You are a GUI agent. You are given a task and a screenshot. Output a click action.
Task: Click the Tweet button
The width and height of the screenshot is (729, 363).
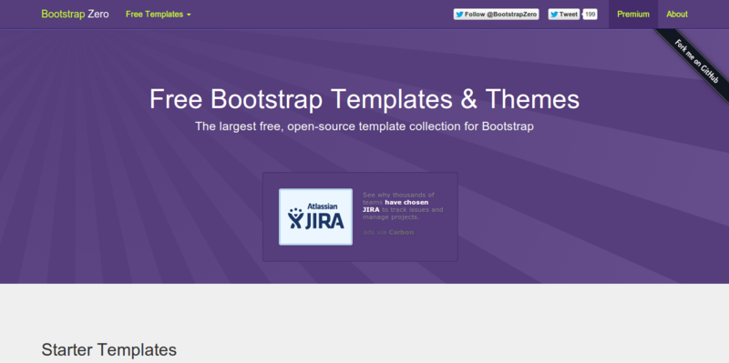point(564,15)
